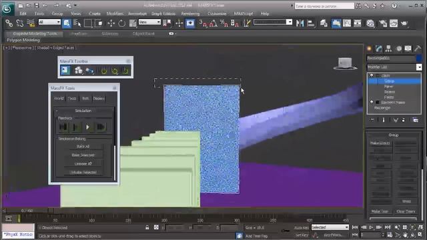Open the Help menu
Image resolution: width=427 pixels, height=240 pixels.
click(x=265, y=13)
